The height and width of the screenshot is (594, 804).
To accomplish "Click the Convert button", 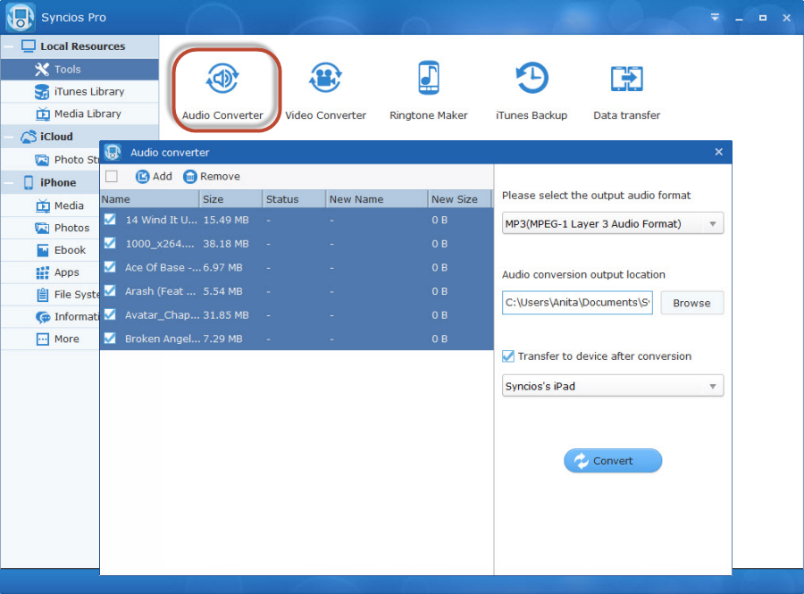I will [x=613, y=461].
